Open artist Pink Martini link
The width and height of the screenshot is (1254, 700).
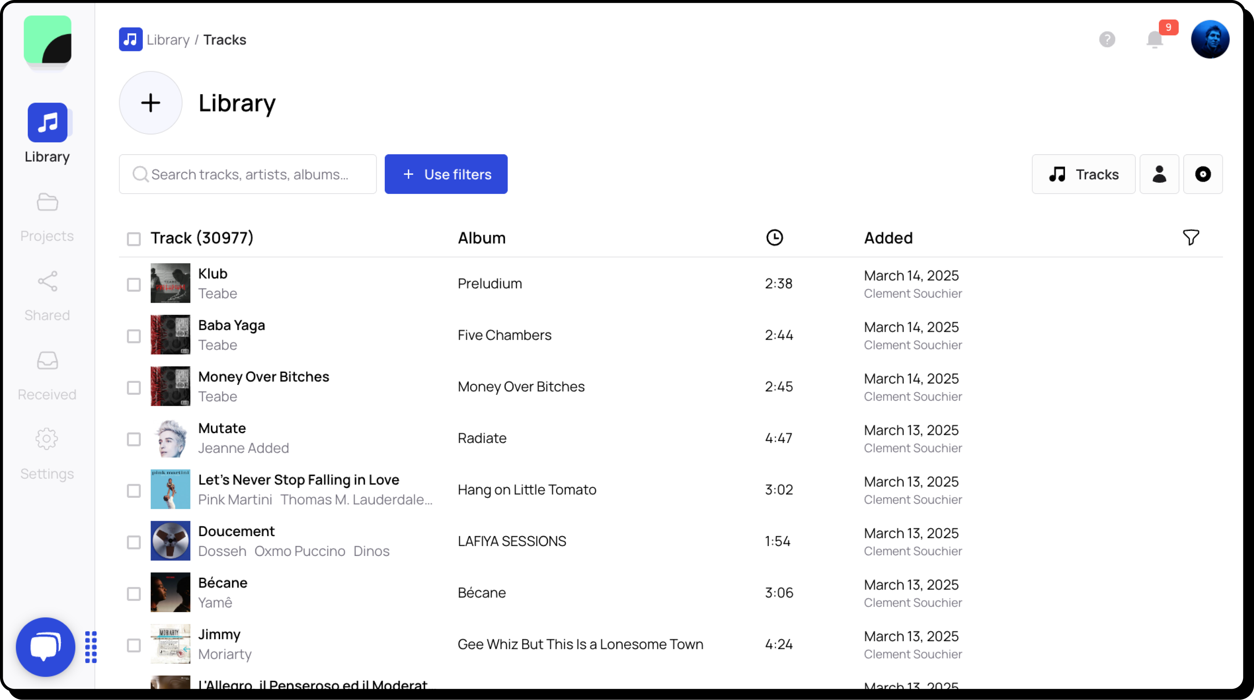click(x=235, y=500)
